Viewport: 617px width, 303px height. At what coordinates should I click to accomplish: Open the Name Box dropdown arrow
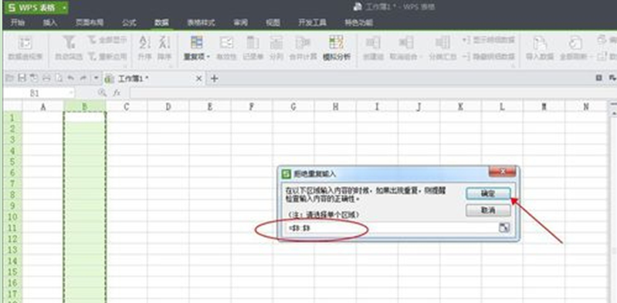pos(71,93)
